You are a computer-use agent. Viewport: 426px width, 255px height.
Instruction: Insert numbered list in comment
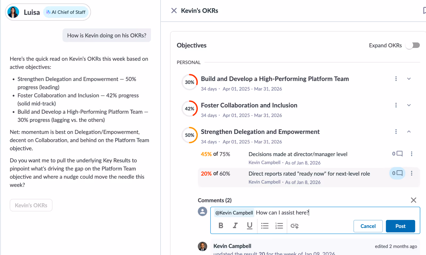(279, 226)
